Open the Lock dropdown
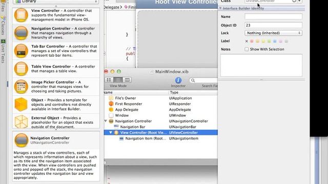Screen dimensions: 328x184 click(273, 33)
